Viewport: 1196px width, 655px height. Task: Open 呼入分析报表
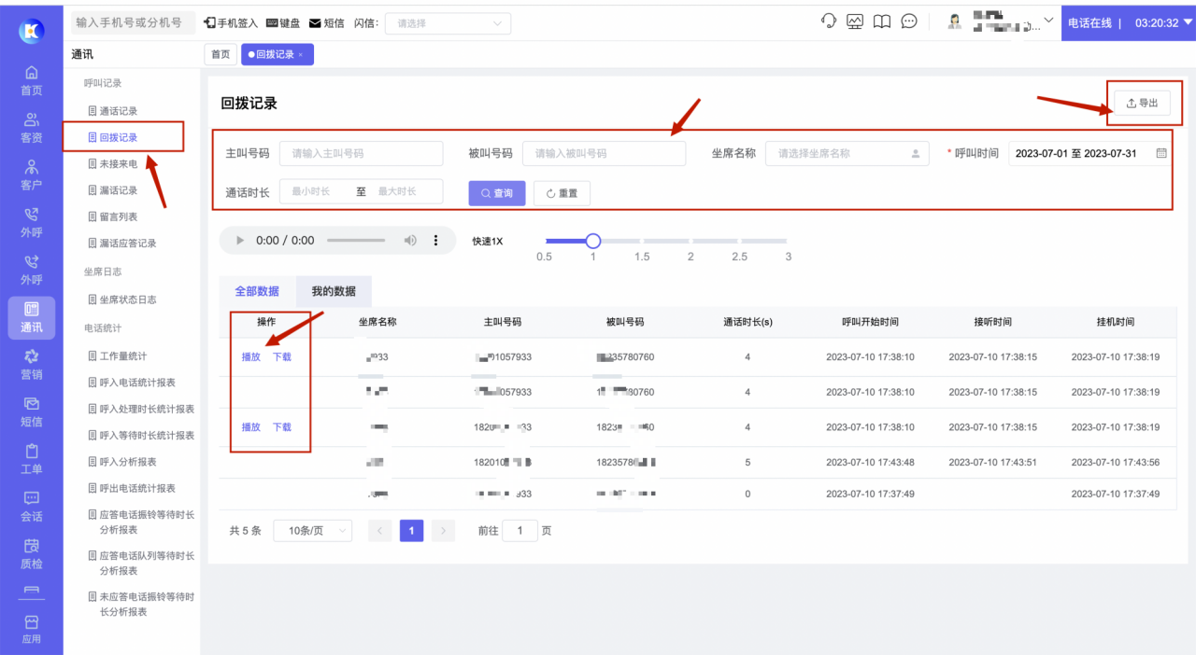[121, 462]
